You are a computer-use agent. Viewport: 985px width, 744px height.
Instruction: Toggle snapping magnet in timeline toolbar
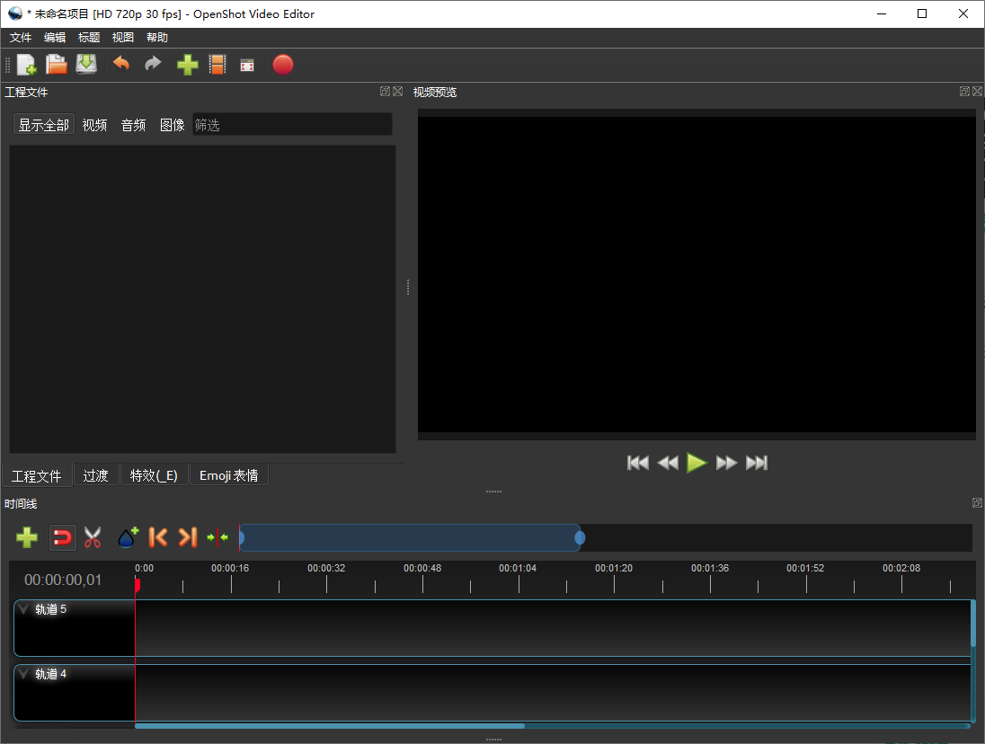62,537
